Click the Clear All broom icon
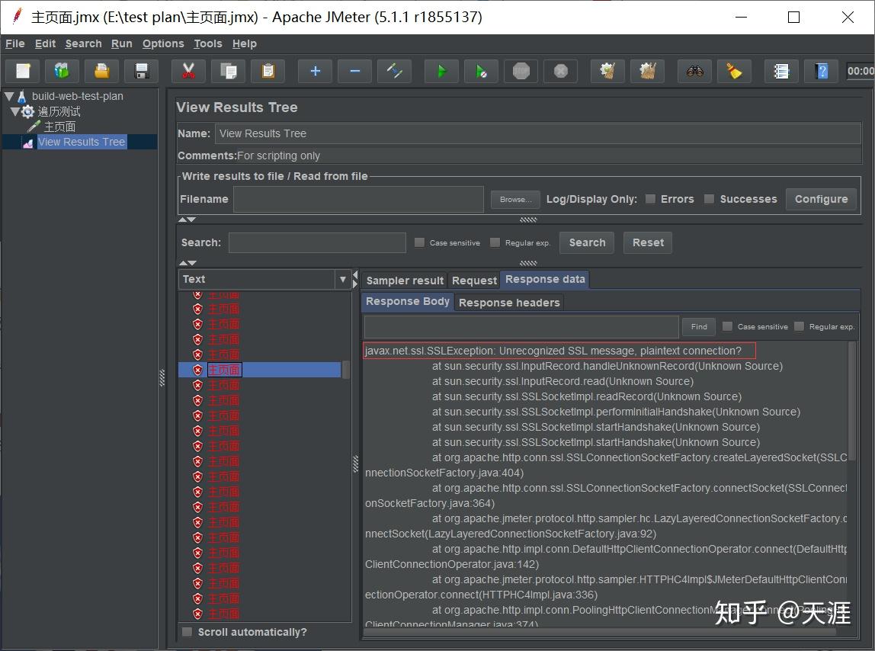Image resolution: width=875 pixels, height=651 pixels. coord(647,71)
